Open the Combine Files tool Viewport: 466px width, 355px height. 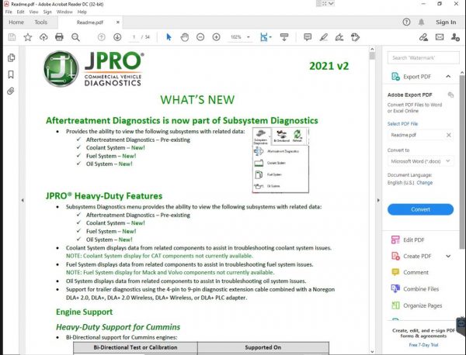point(416,289)
